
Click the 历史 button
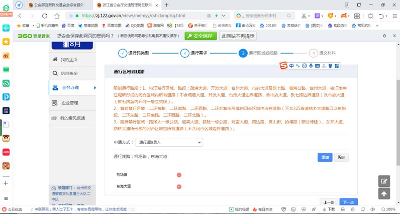point(341,157)
